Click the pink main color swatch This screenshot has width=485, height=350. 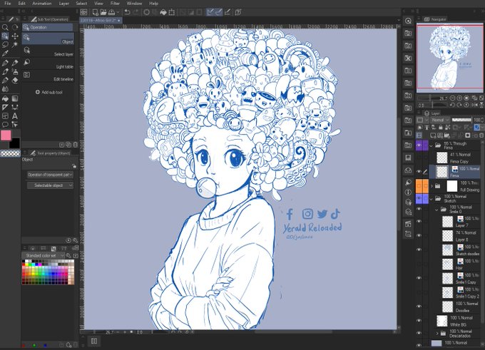click(6, 135)
